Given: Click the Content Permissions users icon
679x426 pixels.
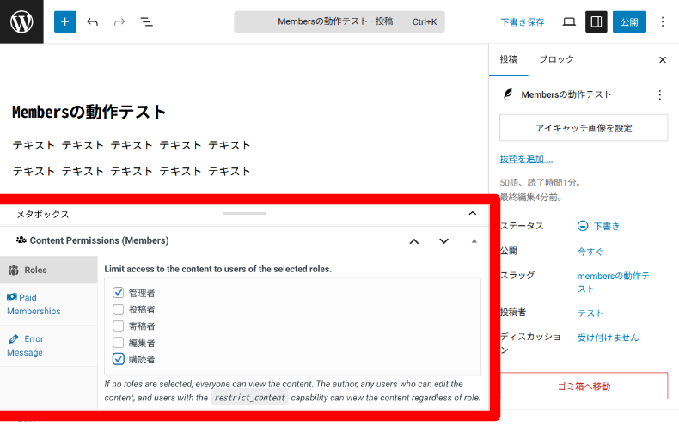Looking at the screenshot, I should tap(21, 240).
